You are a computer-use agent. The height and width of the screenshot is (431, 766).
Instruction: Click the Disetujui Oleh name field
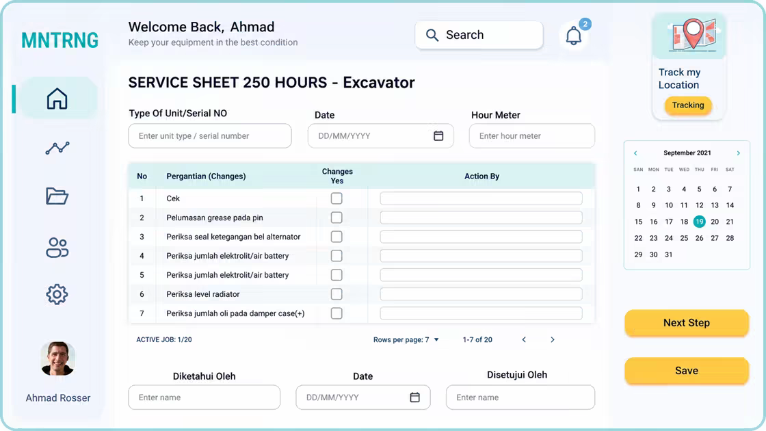pyautogui.click(x=520, y=397)
